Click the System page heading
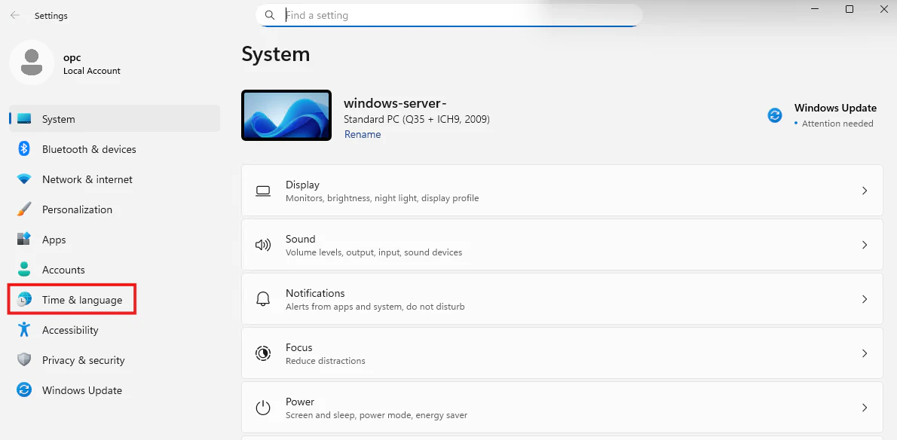The width and height of the screenshot is (897, 440). coord(276,54)
